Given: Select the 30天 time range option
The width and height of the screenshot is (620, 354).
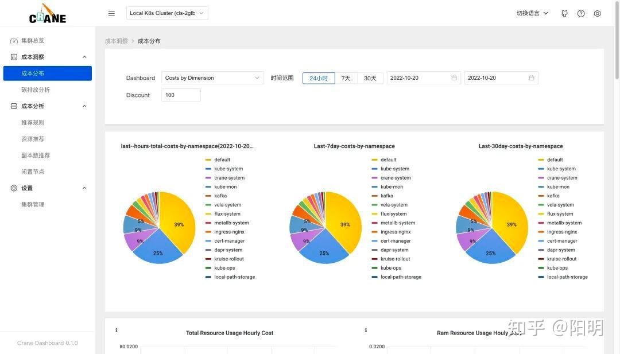Looking at the screenshot, I should pos(370,78).
